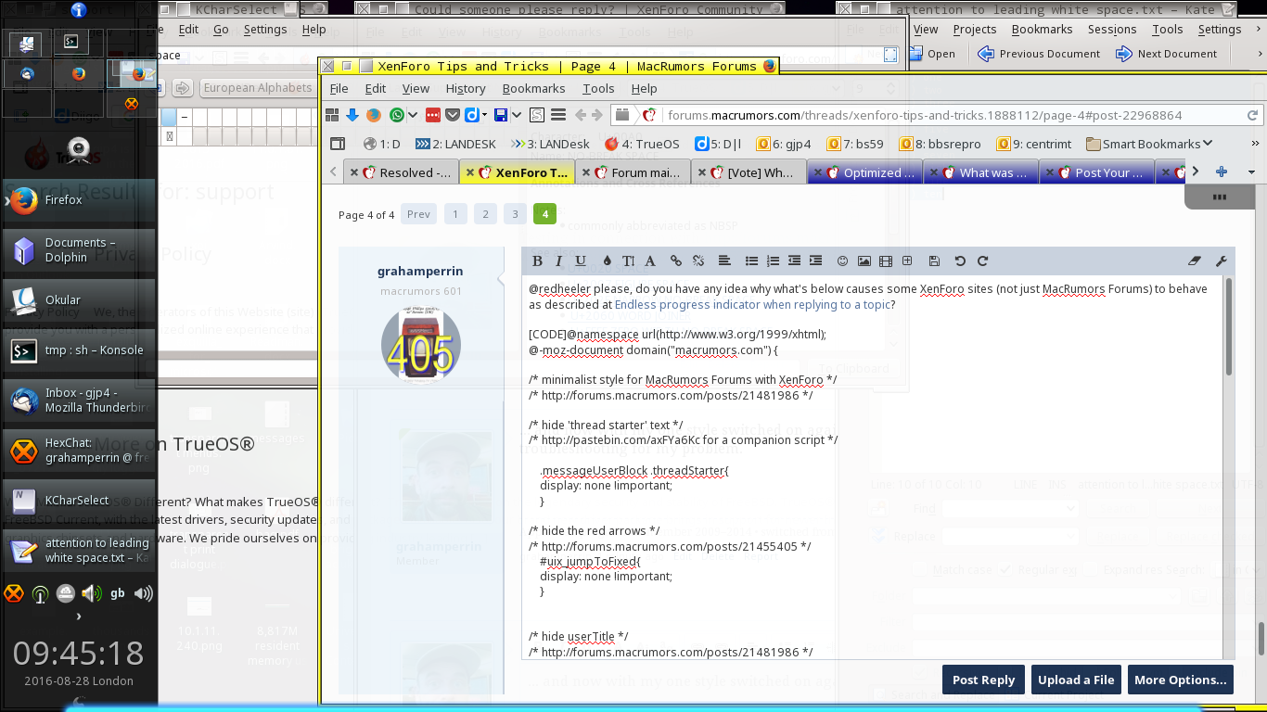
Task: Open font family 'A' tool
Action: click(x=650, y=261)
